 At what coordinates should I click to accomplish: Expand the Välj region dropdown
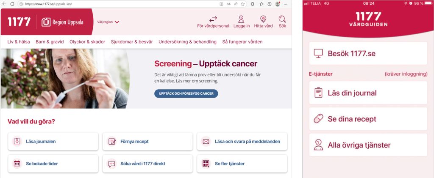108,22
